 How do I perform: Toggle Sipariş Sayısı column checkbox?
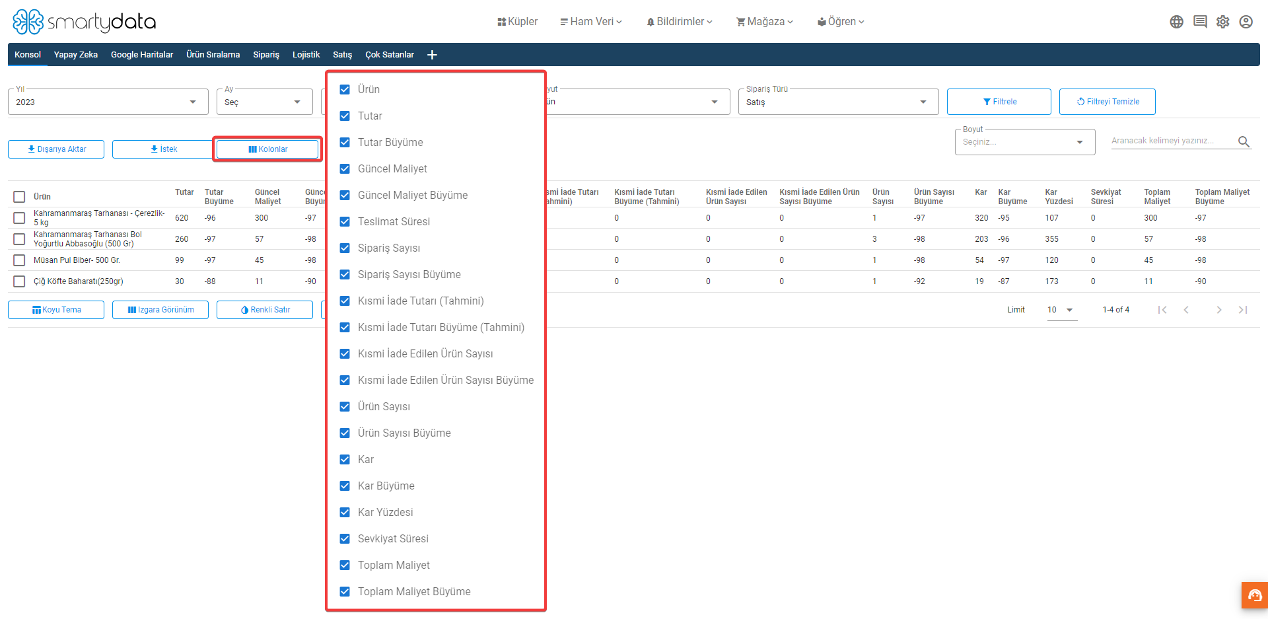click(345, 248)
